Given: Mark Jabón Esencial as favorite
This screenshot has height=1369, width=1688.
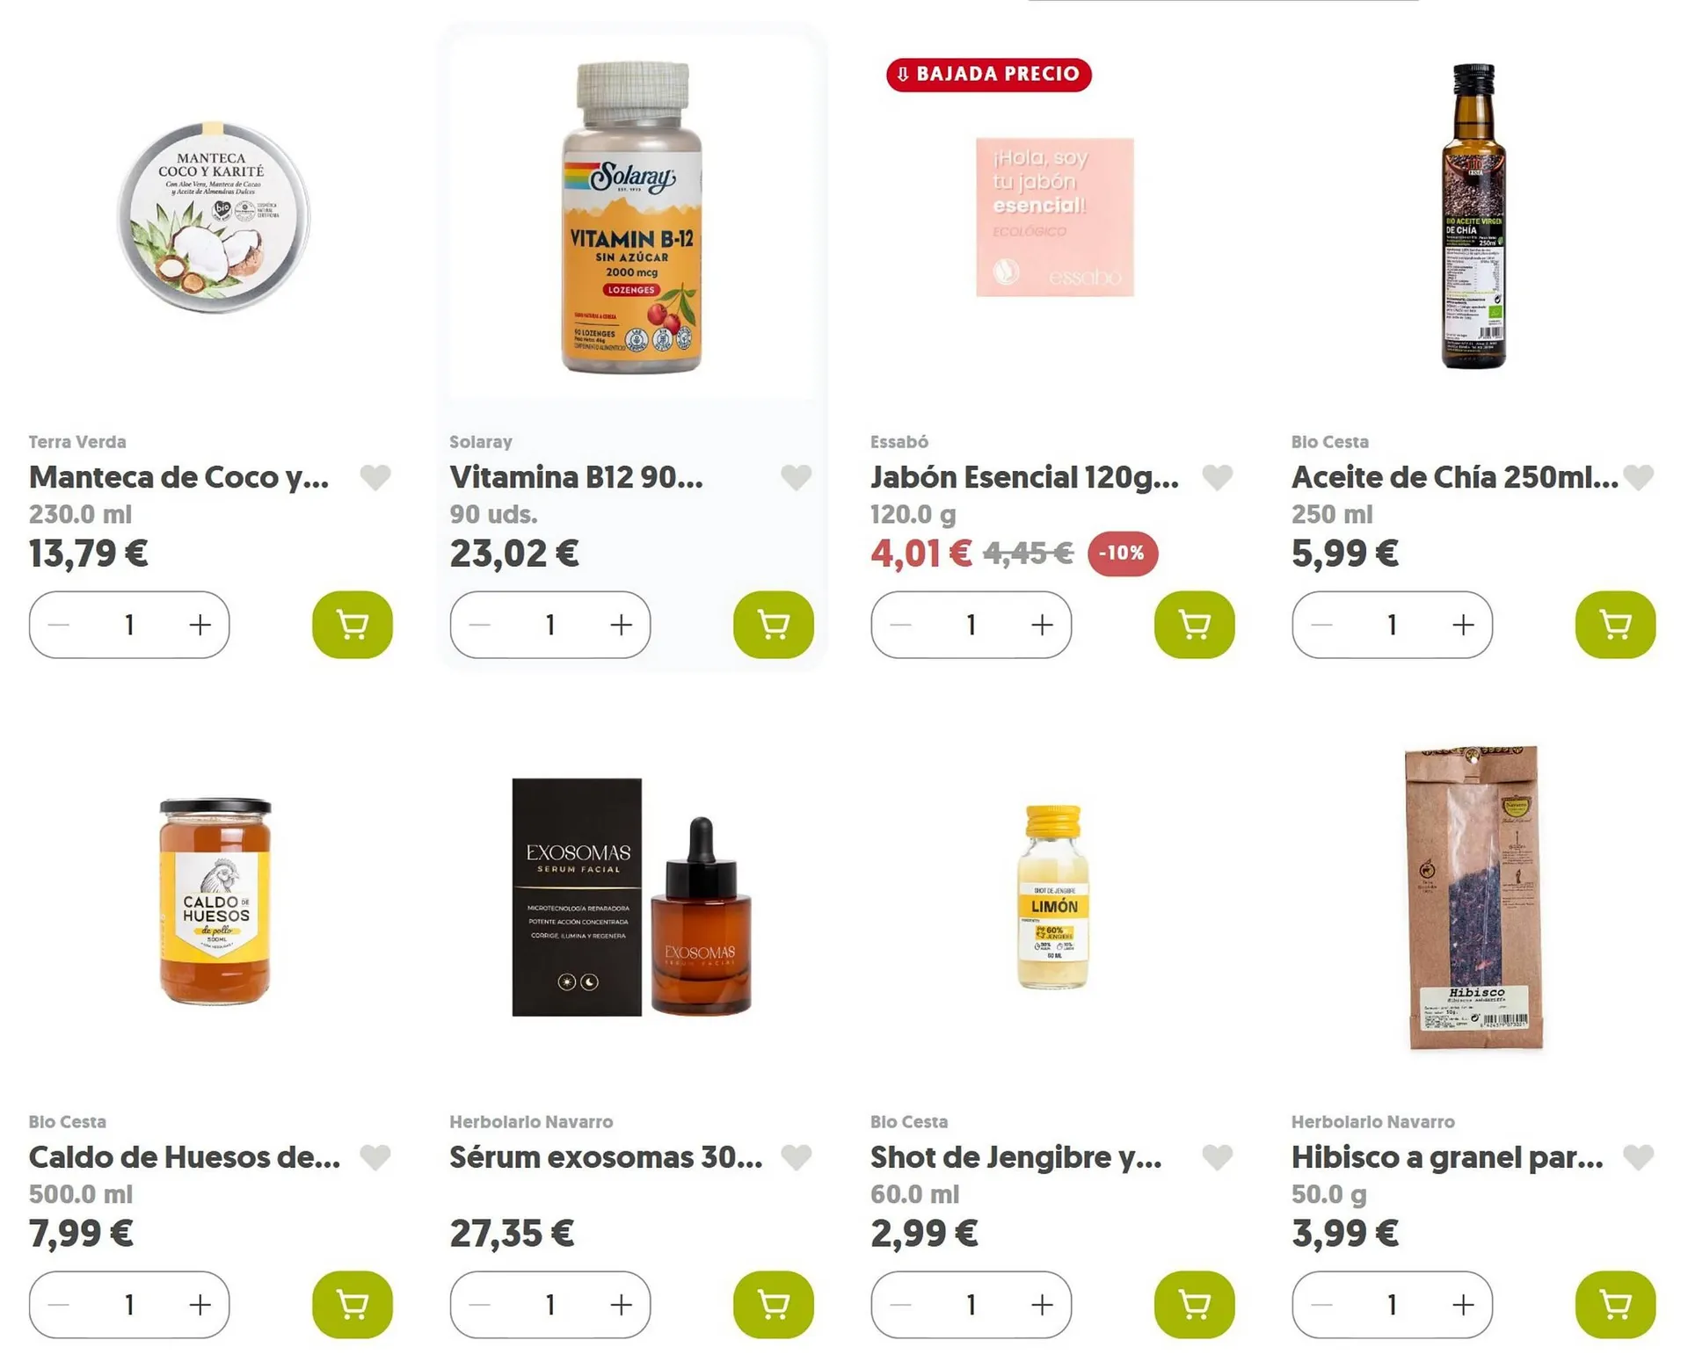Looking at the screenshot, I should click(1218, 477).
